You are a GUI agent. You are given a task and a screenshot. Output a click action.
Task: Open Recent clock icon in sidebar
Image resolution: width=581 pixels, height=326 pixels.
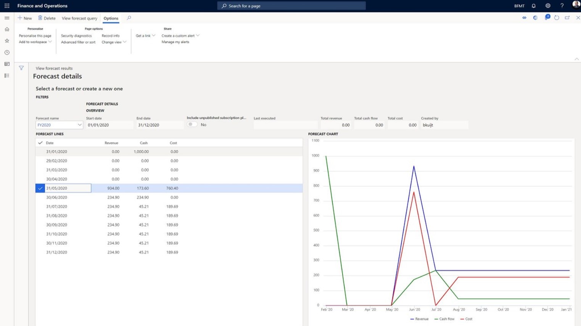point(7,53)
